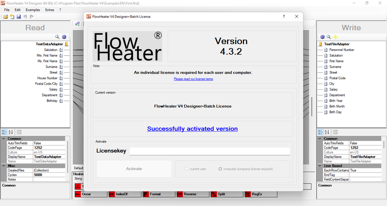Select the 'Ms. First Name' field in Read list
Image resolution: width=387 pixels, height=206 pixels.
[x=47, y=61]
